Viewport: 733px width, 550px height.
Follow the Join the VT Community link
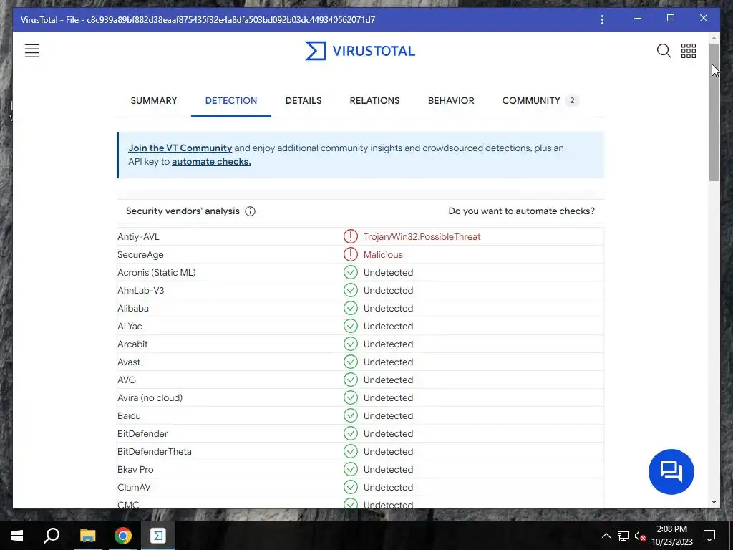[x=180, y=148]
